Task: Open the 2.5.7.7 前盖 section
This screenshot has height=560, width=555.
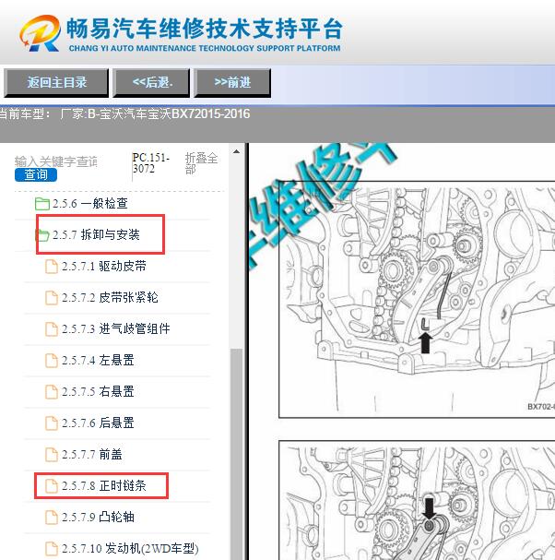Action: (x=92, y=455)
